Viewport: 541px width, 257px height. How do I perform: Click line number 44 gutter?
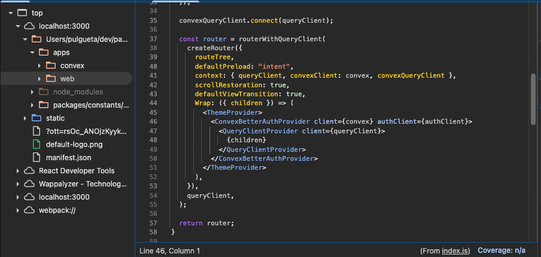click(x=154, y=103)
